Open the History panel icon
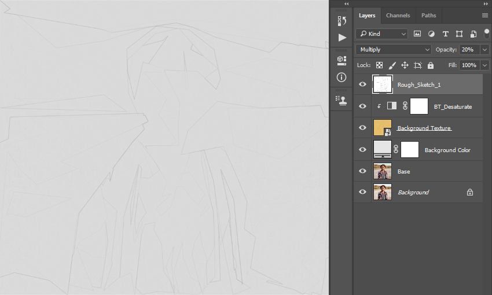The image size is (492, 295). tap(342, 21)
